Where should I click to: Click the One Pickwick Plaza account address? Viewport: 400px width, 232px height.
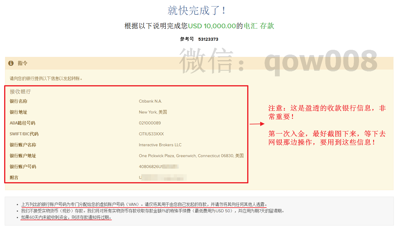191,156
